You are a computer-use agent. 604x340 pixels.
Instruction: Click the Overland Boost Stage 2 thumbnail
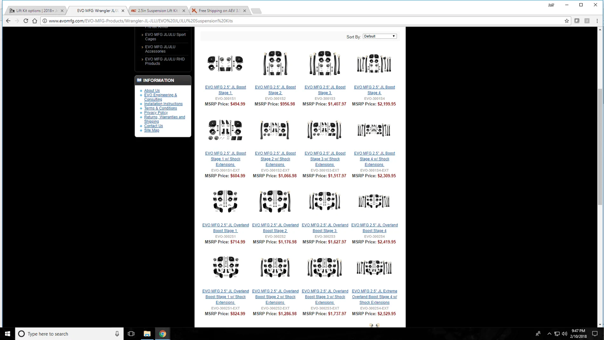coord(275,201)
